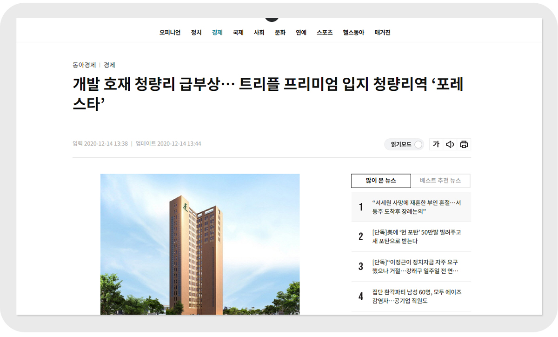Open news item about 이정근 정치자금

click(411, 267)
